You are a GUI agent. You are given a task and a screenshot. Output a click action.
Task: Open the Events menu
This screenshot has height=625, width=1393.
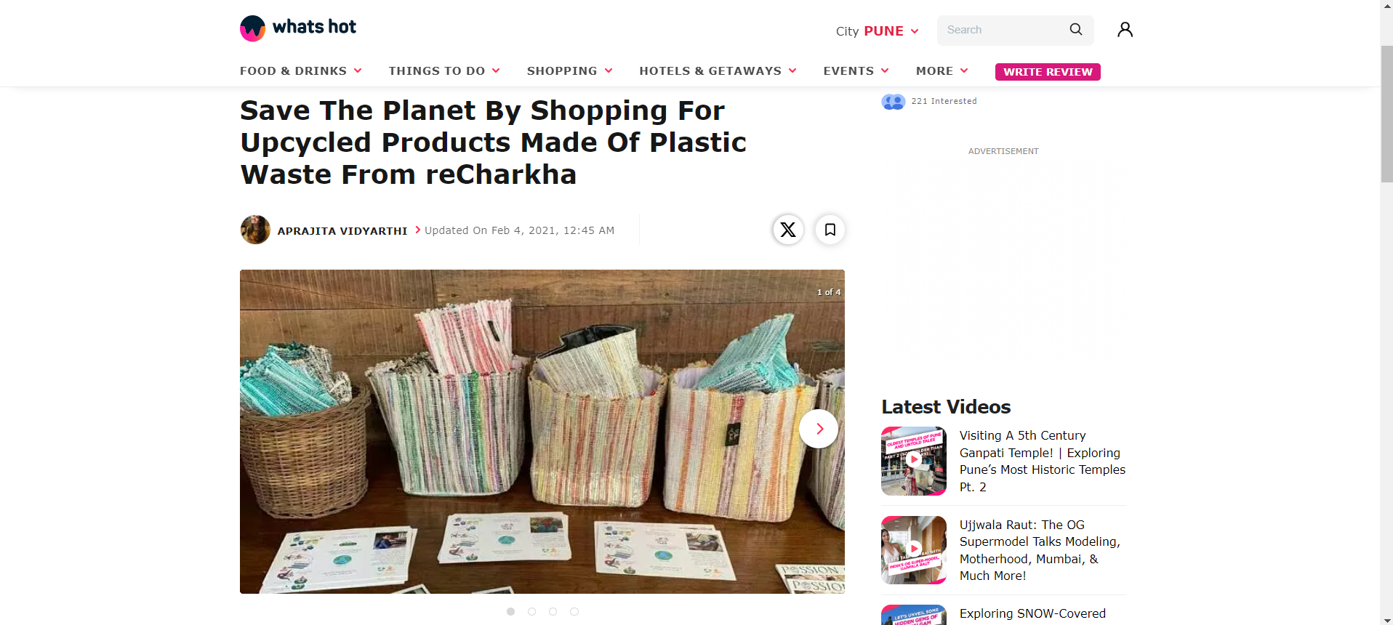click(856, 71)
